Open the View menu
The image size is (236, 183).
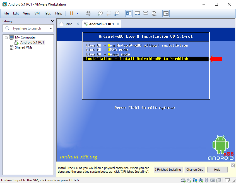click(27, 13)
